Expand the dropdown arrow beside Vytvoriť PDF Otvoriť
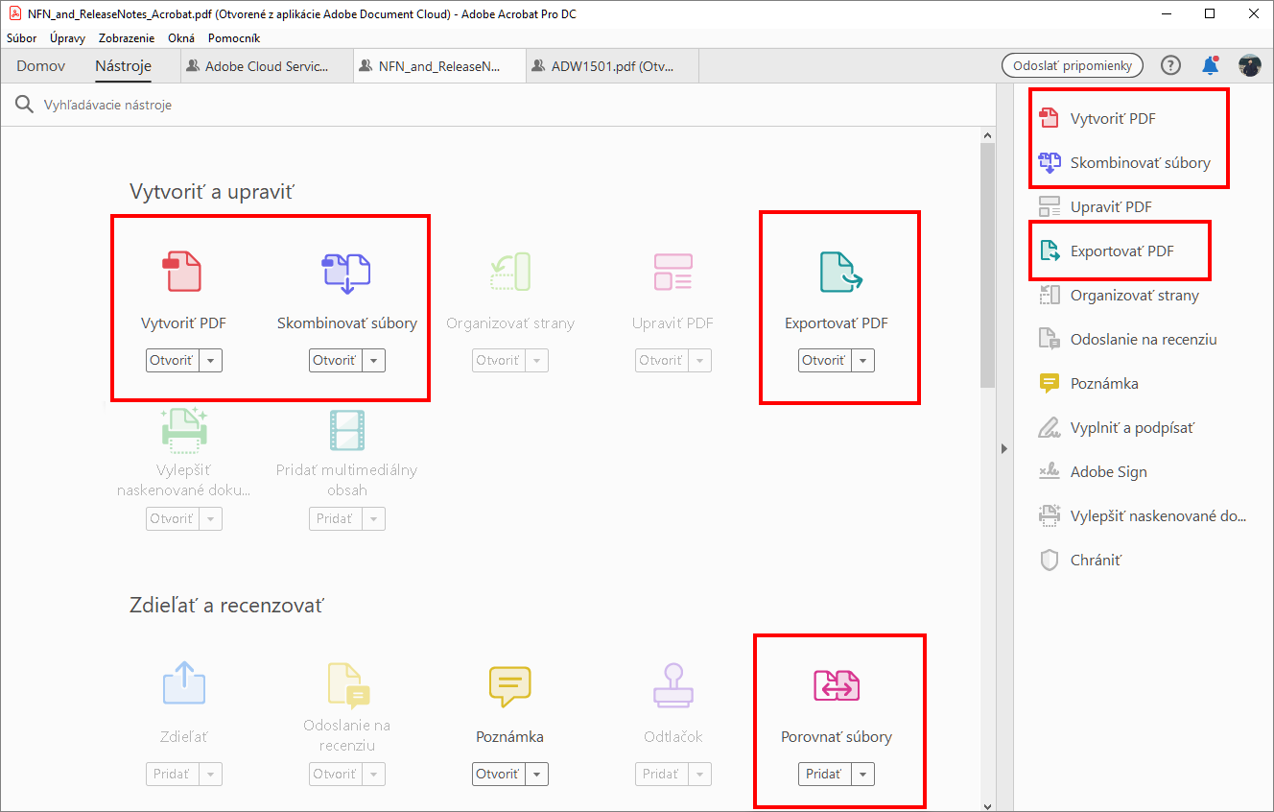 coord(211,361)
